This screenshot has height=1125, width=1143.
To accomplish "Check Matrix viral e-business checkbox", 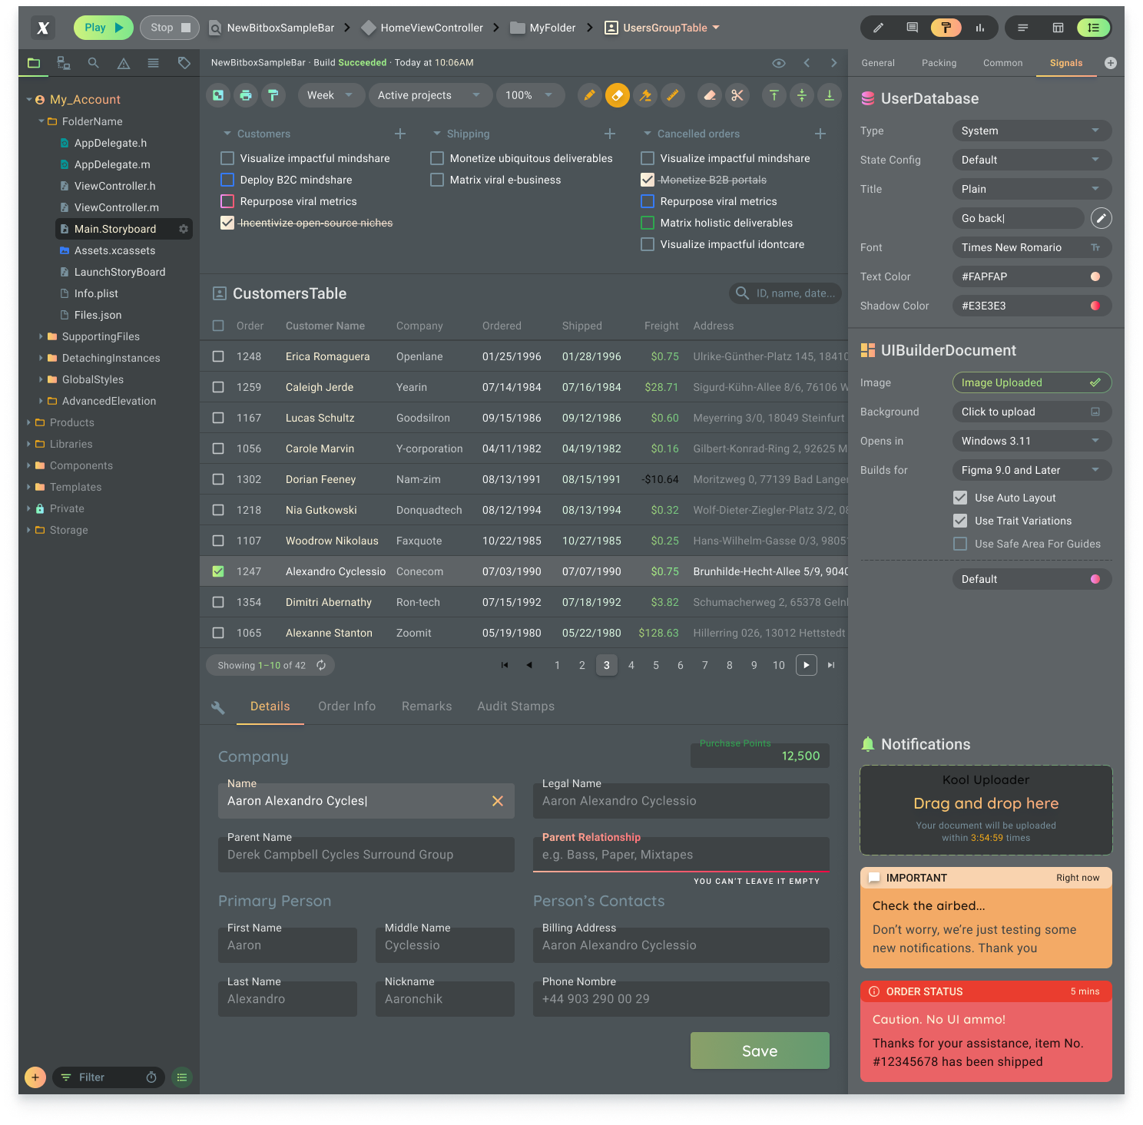I will tap(437, 180).
